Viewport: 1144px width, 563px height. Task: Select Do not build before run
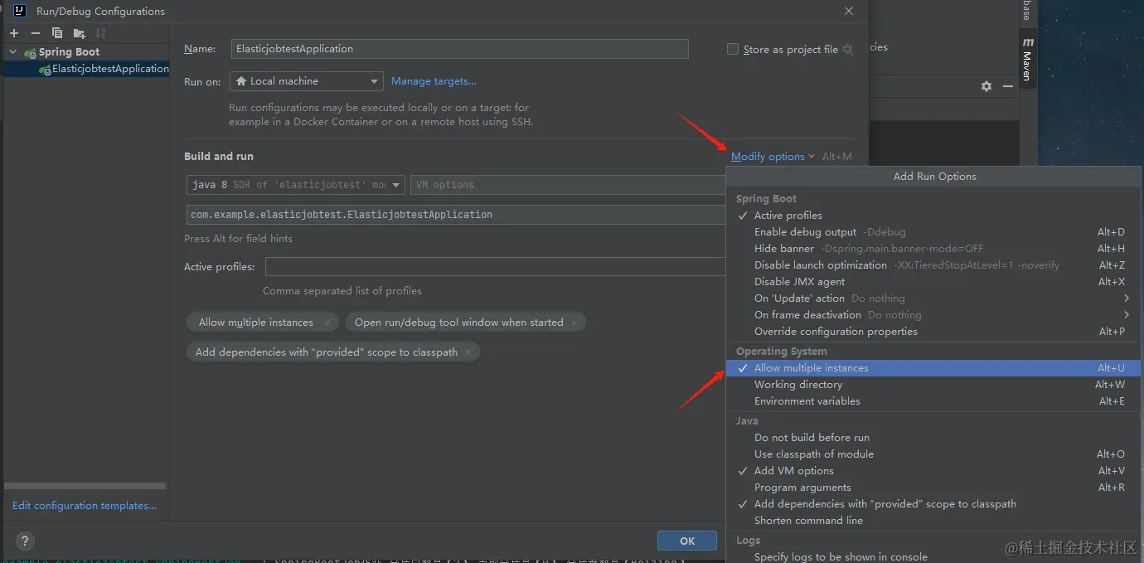coord(933,438)
